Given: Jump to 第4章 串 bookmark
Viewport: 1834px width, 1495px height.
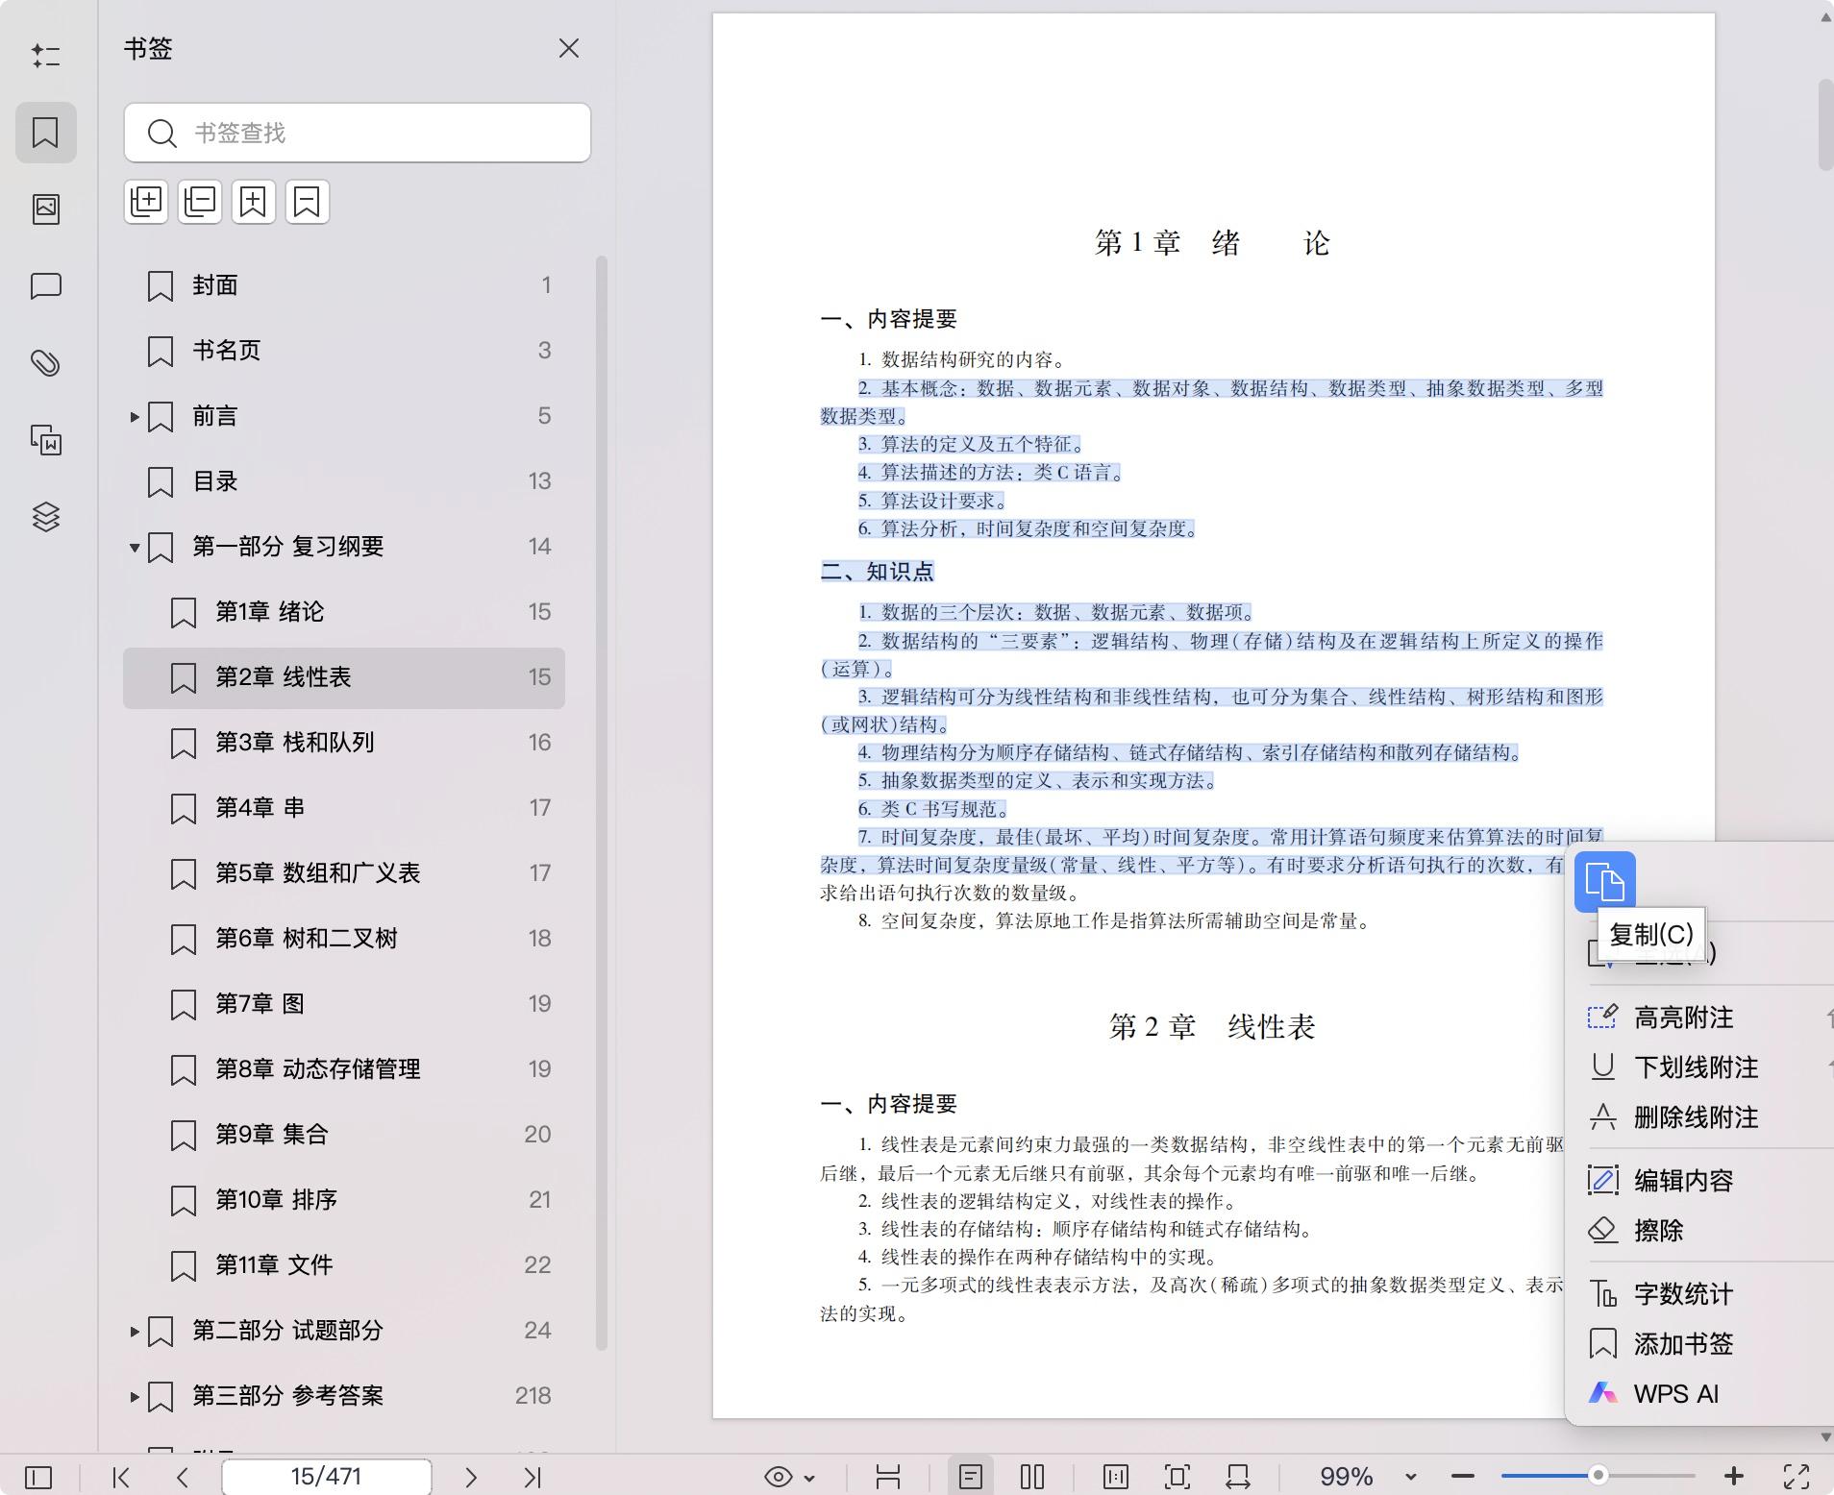Looking at the screenshot, I should [344, 808].
